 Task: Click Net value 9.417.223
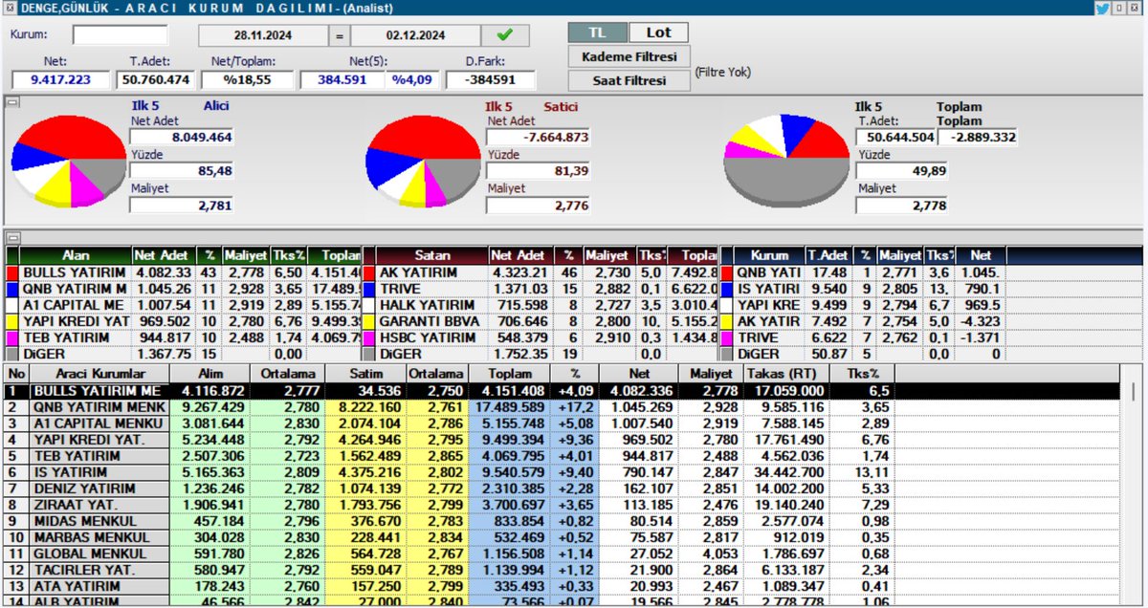[60, 80]
